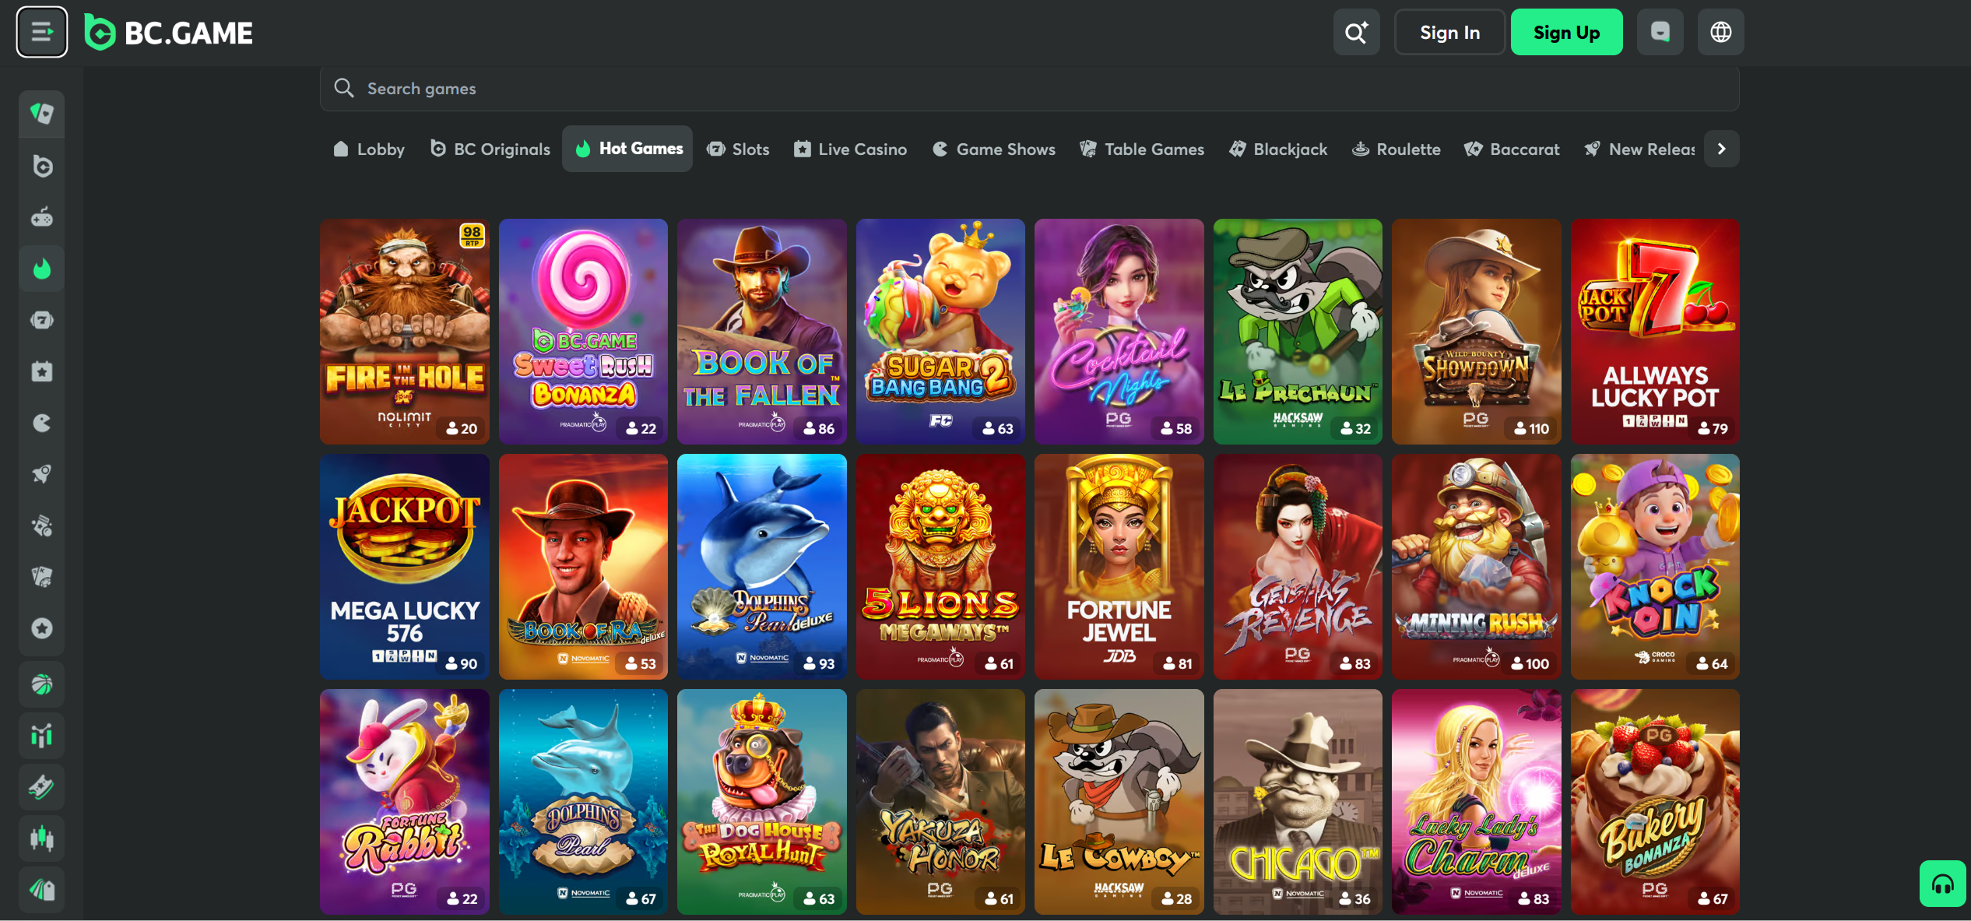The image size is (1971, 921).
Task: Open sidebar sports basketball icon
Action: (x=42, y=684)
